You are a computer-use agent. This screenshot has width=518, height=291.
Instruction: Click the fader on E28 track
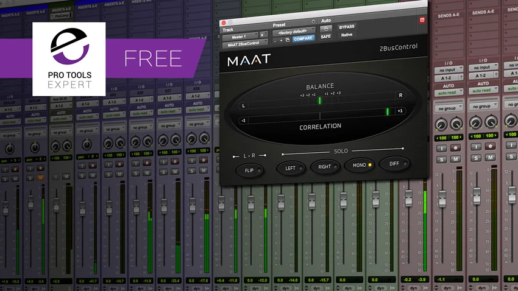(x=192, y=205)
